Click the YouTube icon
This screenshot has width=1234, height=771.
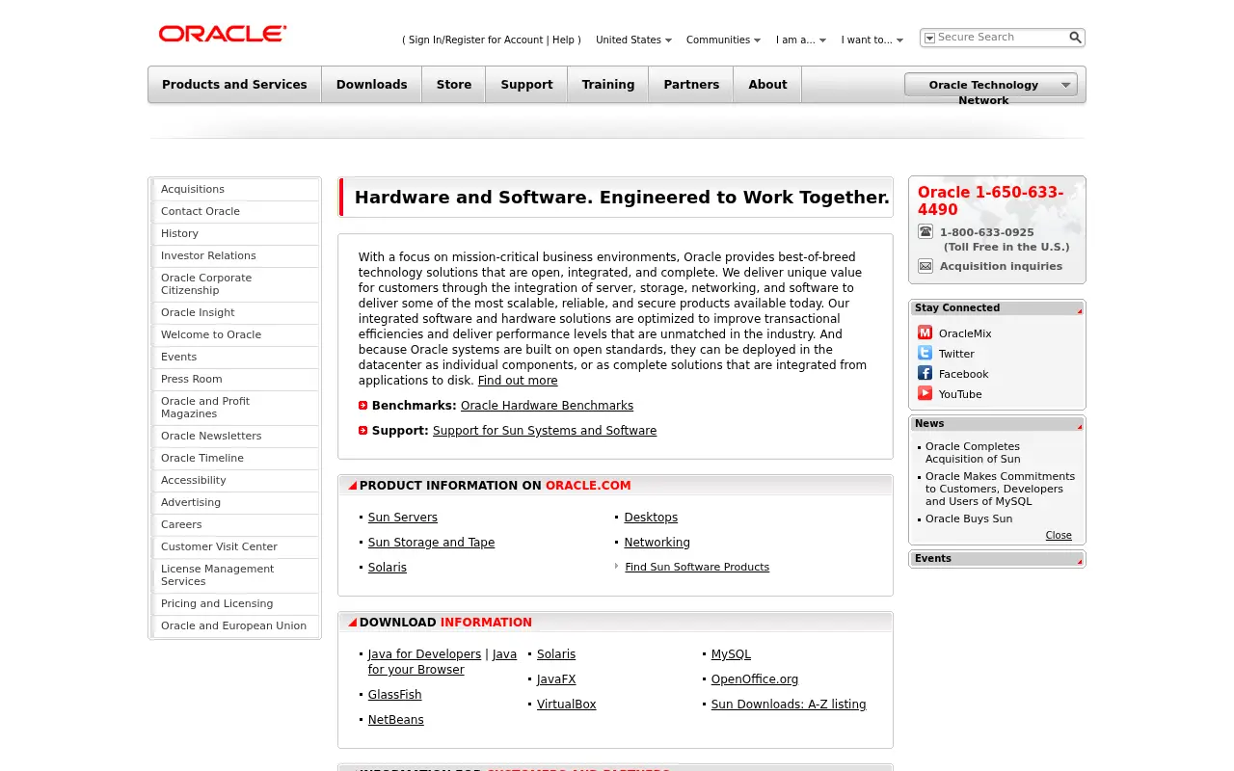pos(925,393)
